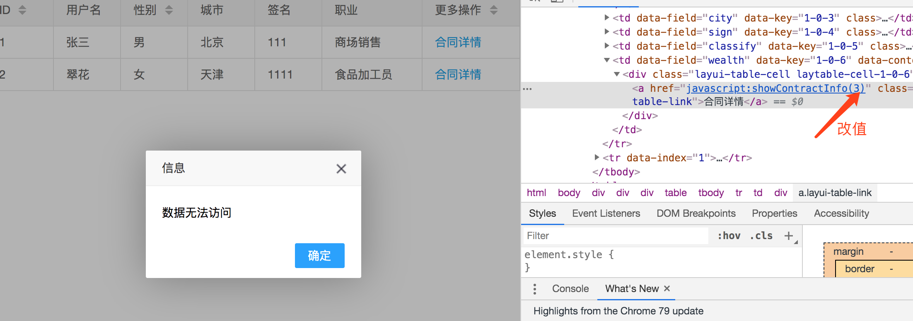Click the closing </div> tag line
The height and width of the screenshot is (321, 913).
point(640,115)
